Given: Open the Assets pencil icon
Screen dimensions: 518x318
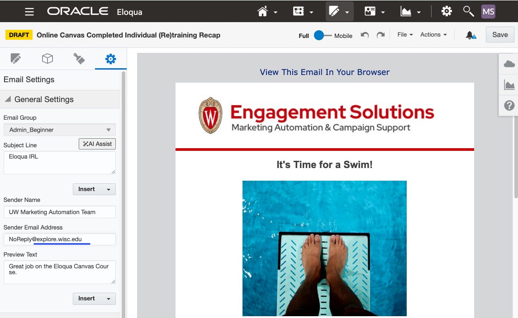Looking at the screenshot, I should pyautogui.click(x=334, y=12).
